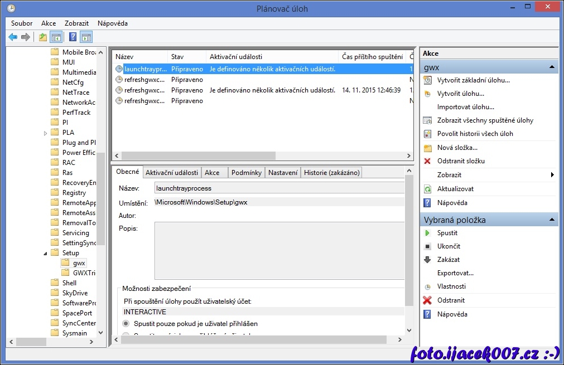Switch to the Podmínky tab

(246, 173)
